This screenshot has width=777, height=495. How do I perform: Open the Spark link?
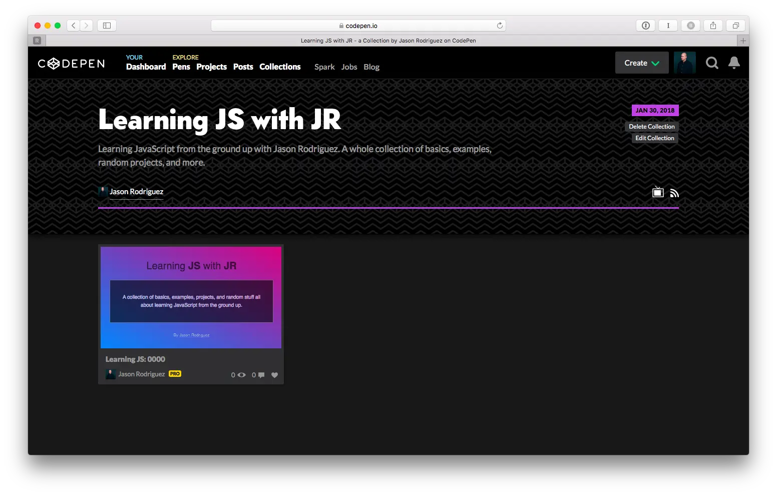coord(324,67)
